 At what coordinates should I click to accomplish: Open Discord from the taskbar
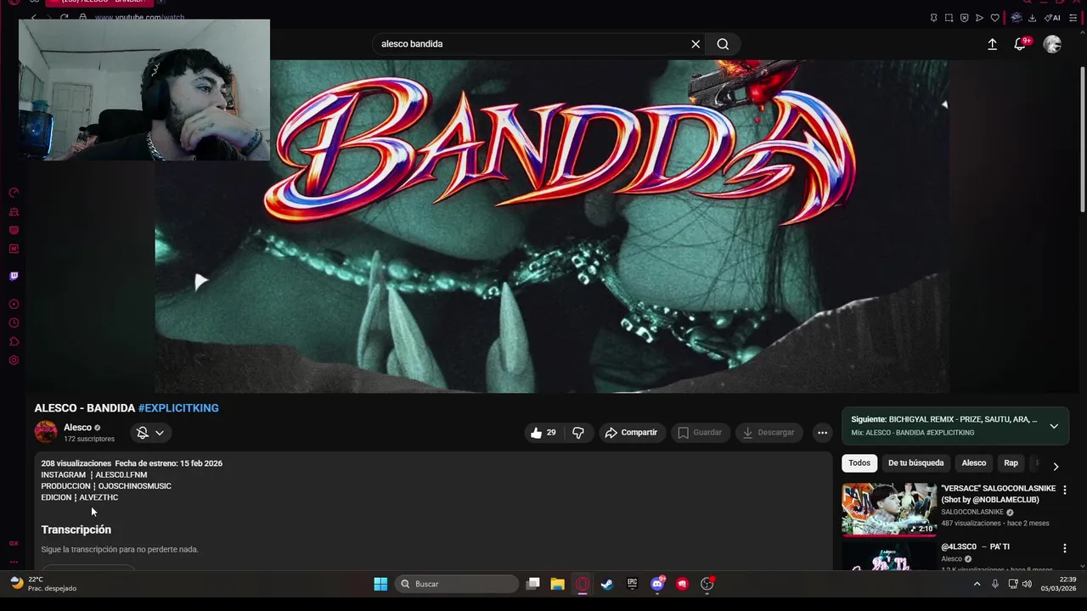[x=657, y=584]
